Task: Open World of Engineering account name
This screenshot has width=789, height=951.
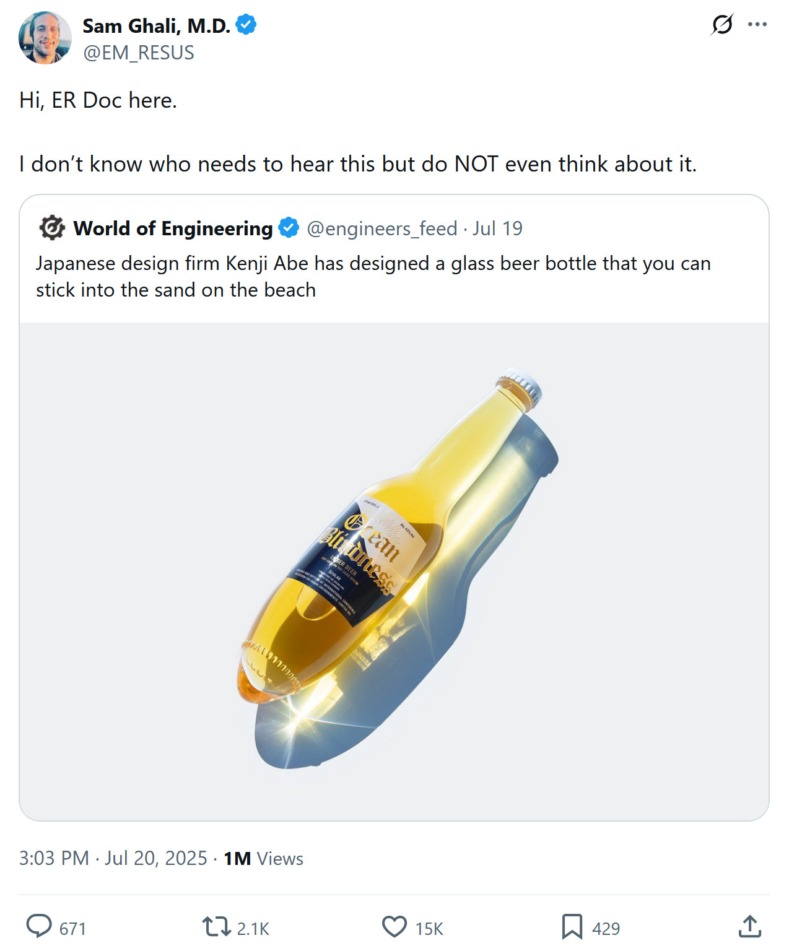Action: point(173,228)
